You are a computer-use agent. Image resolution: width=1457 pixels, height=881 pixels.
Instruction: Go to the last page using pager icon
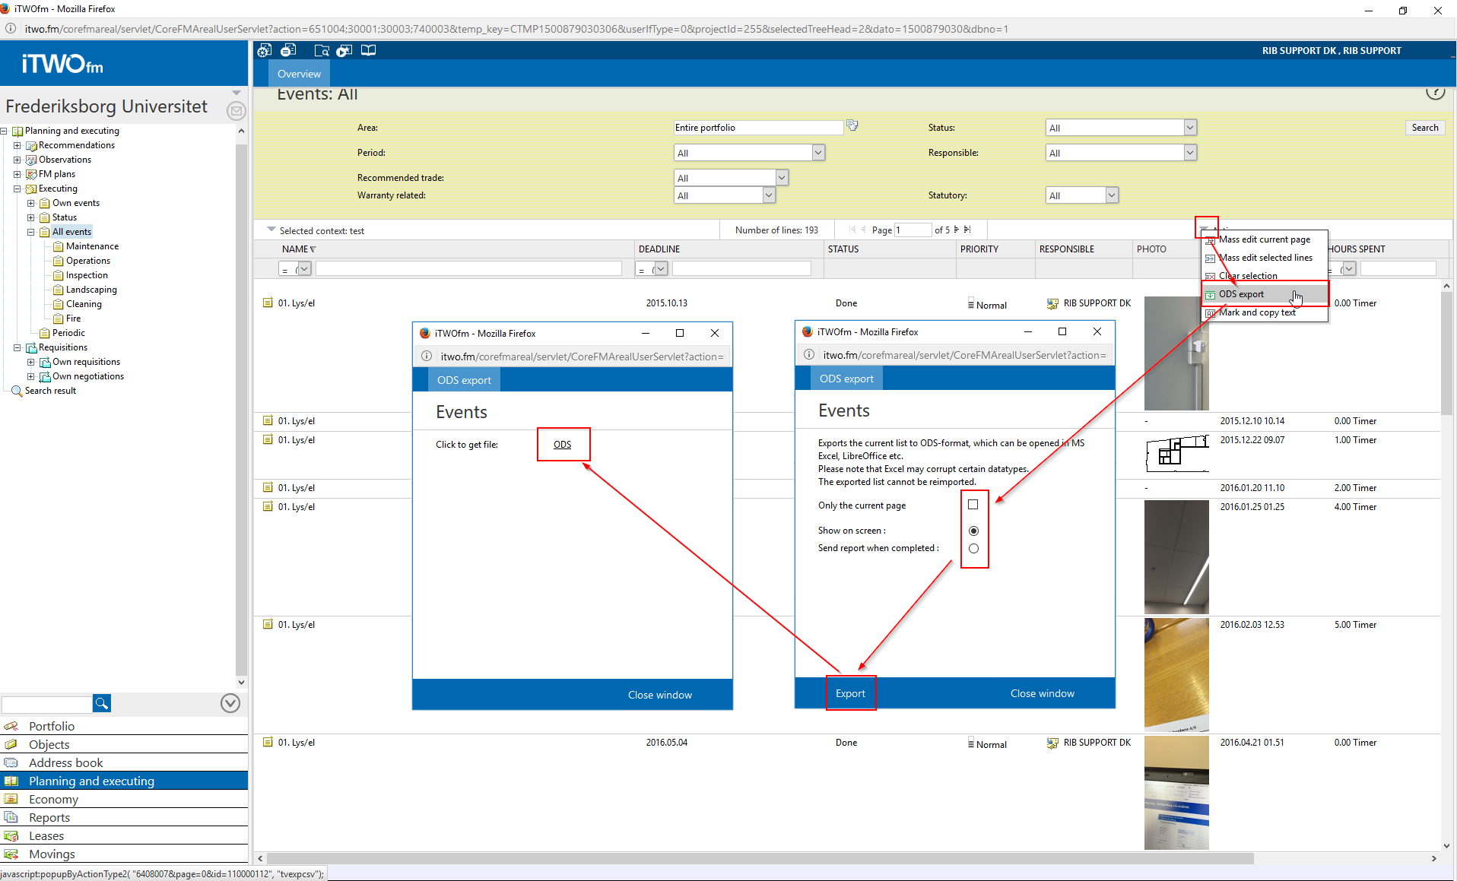coord(967,230)
